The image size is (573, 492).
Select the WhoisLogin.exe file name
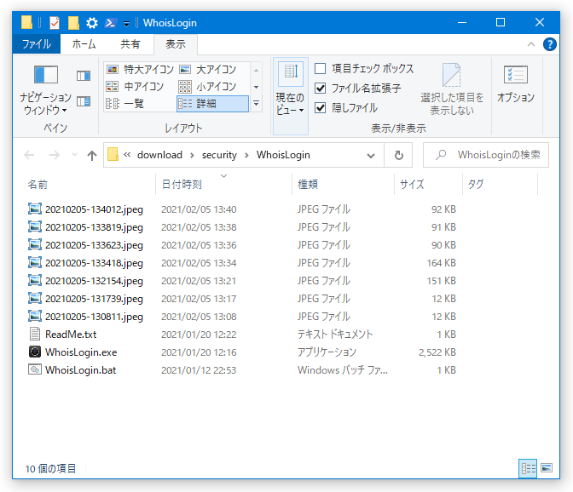coord(81,352)
